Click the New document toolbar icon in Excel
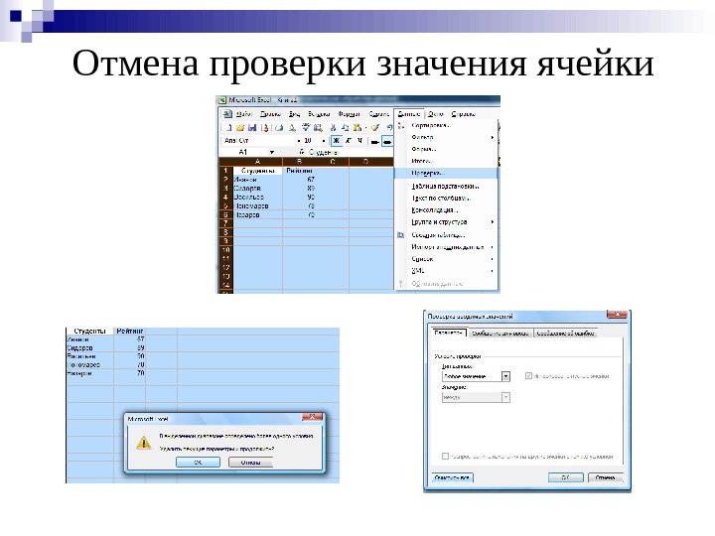Viewport: 715px width, 536px height. point(228,128)
